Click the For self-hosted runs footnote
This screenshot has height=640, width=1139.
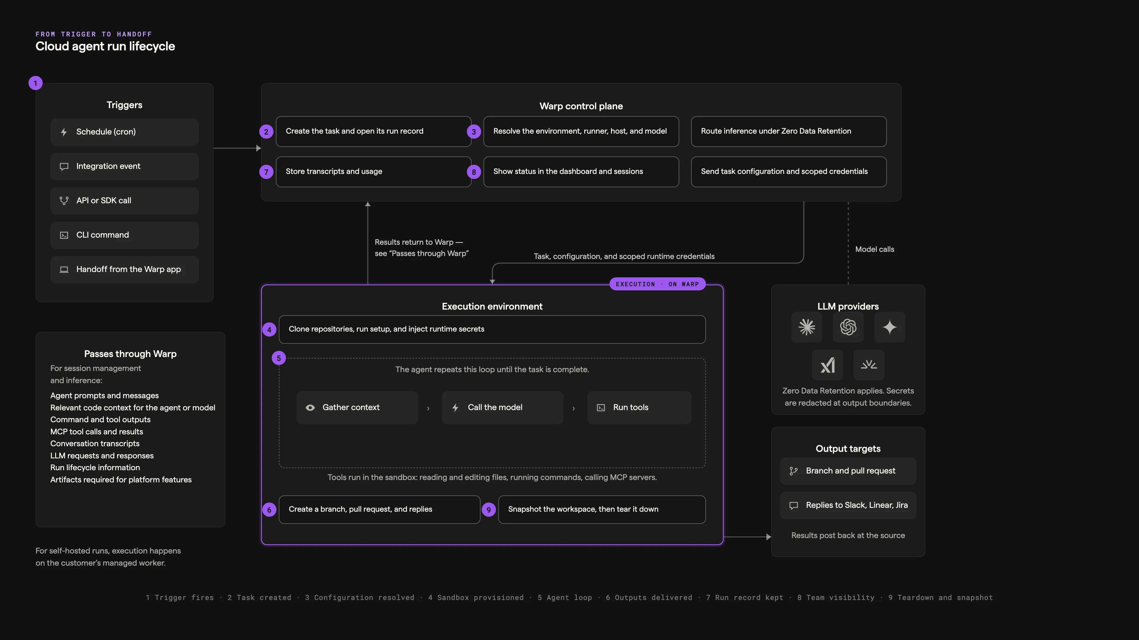(x=108, y=557)
